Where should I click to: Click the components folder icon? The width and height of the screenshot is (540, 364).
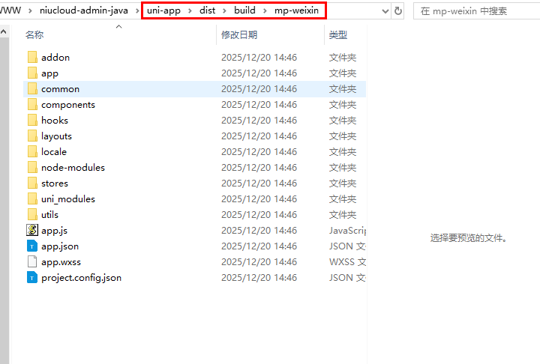(32, 105)
